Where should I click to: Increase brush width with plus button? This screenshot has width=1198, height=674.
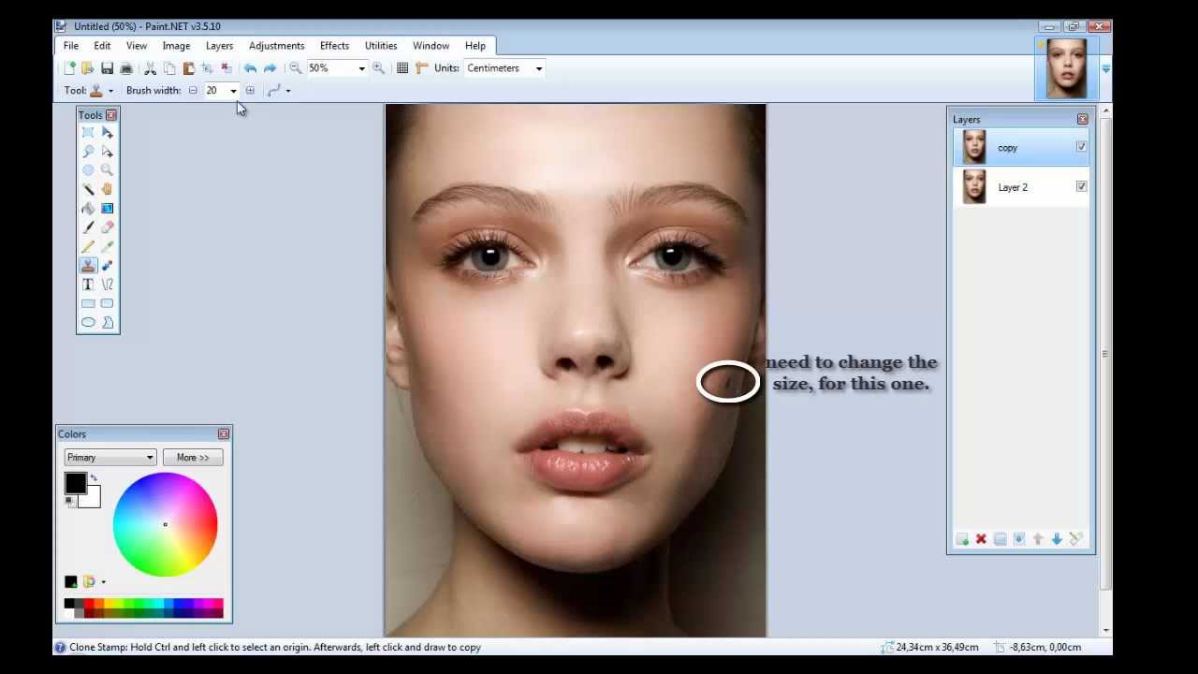(250, 91)
